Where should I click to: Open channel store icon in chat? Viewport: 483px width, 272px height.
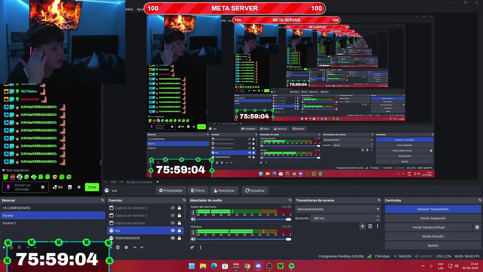[x=70, y=187]
